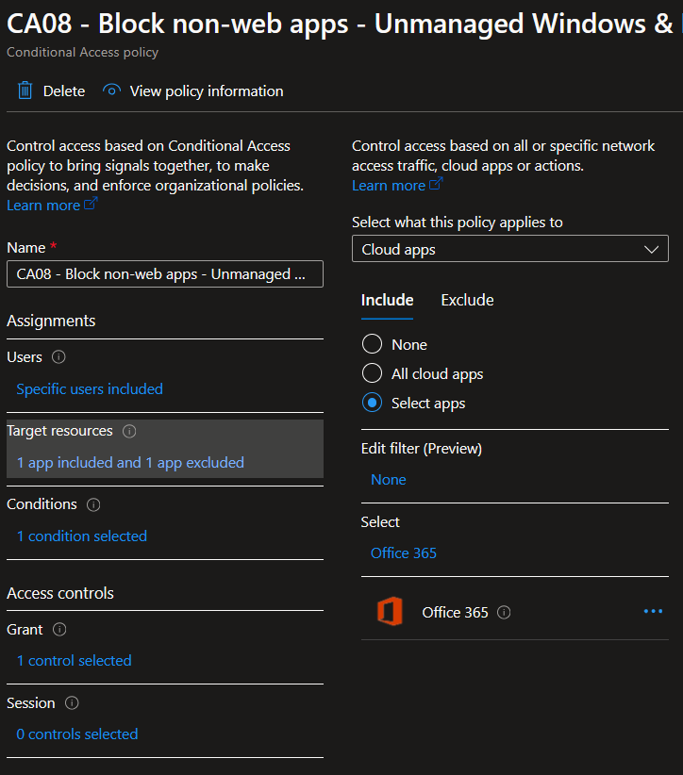This screenshot has width=683, height=775.
Task: Switch to the Include tab
Action: tap(387, 300)
